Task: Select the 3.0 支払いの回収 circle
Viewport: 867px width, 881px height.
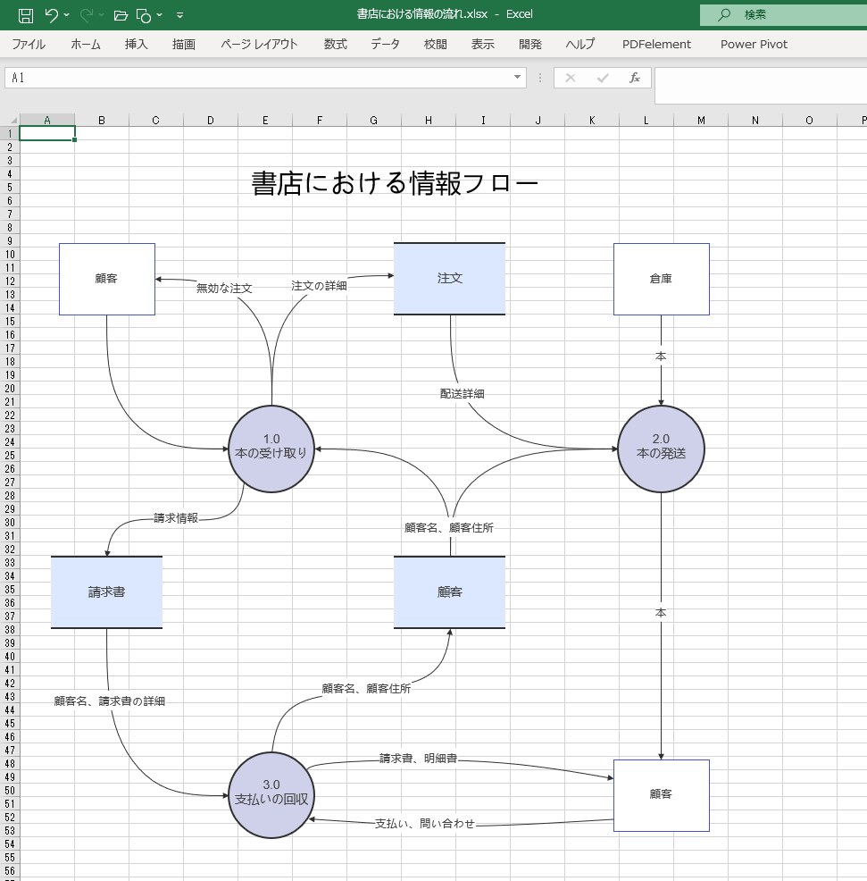Action: pos(271,794)
